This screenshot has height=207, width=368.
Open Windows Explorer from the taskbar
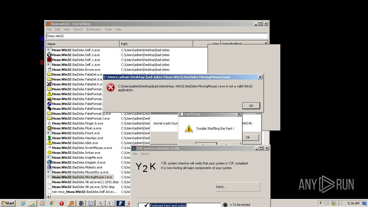tap(32, 203)
